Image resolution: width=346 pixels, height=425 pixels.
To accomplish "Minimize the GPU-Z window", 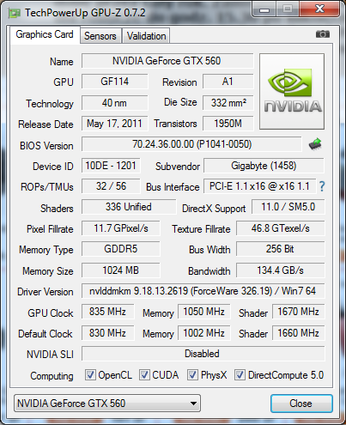I will [x=264, y=9].
